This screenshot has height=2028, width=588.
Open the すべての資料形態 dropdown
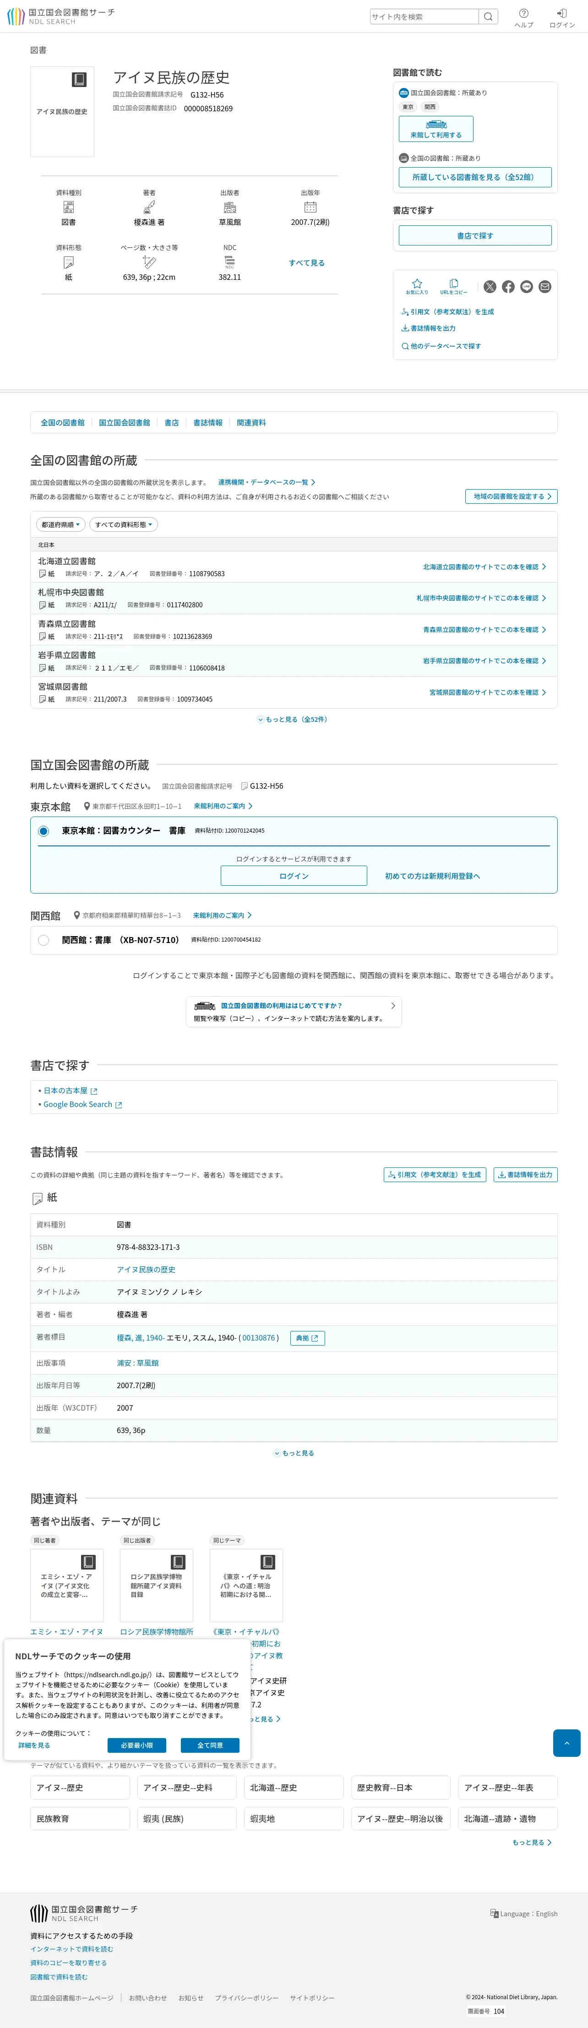(x=124, y=524)
